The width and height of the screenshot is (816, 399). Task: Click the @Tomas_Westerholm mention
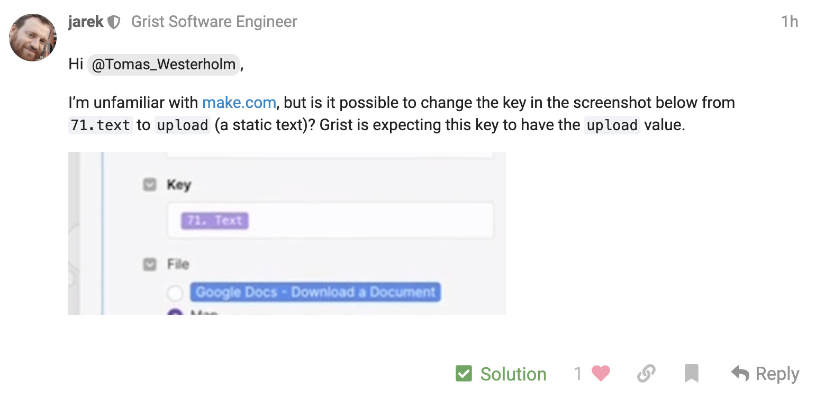pyautogui.click(x=162, y=64)
